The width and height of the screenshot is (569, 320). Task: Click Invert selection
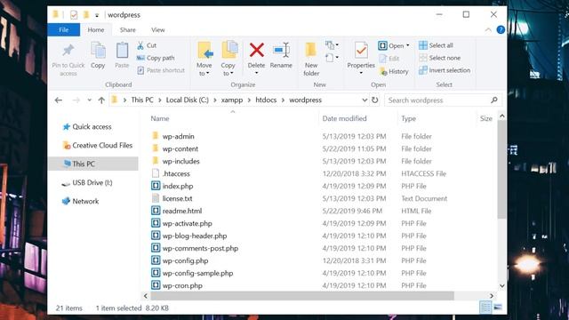pyautogui.click(x=445, y=70)
